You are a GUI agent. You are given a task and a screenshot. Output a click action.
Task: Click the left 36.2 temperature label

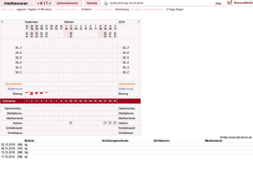(18, 72)
